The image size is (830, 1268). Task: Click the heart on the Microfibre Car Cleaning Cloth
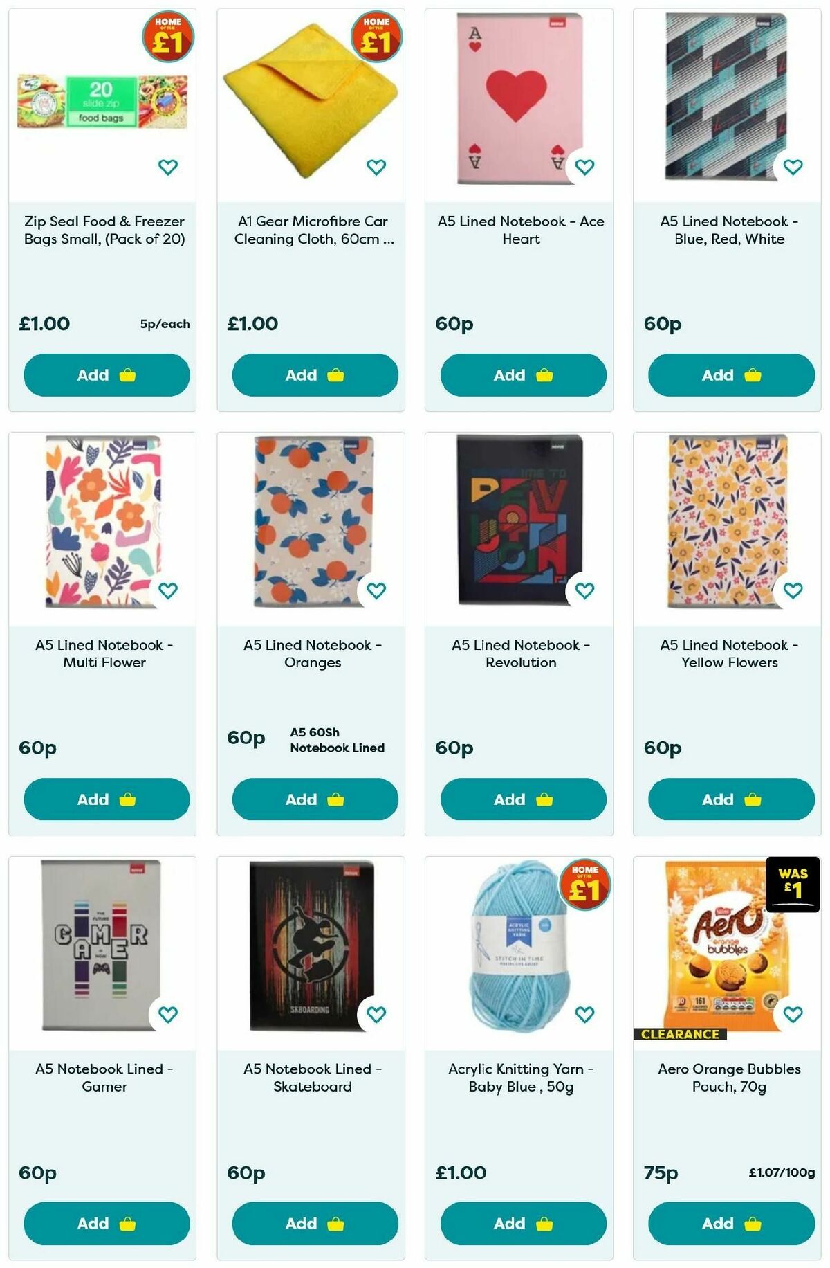(x=376, y=165)
